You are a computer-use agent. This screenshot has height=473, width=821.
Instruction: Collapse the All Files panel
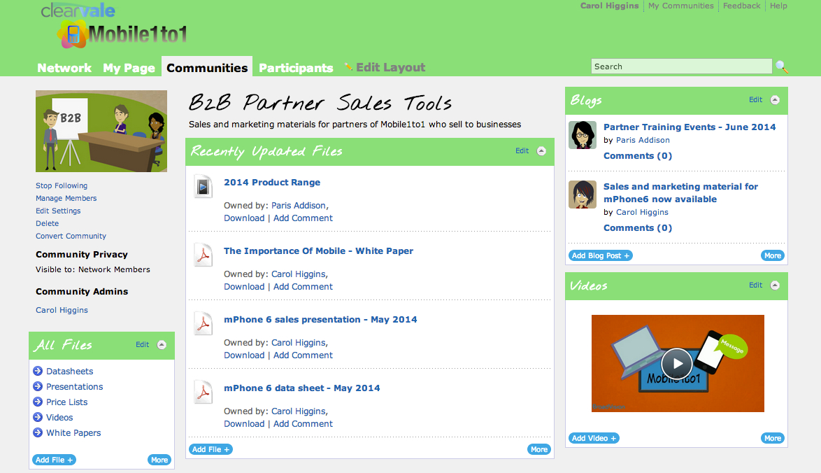click(162, 345)
